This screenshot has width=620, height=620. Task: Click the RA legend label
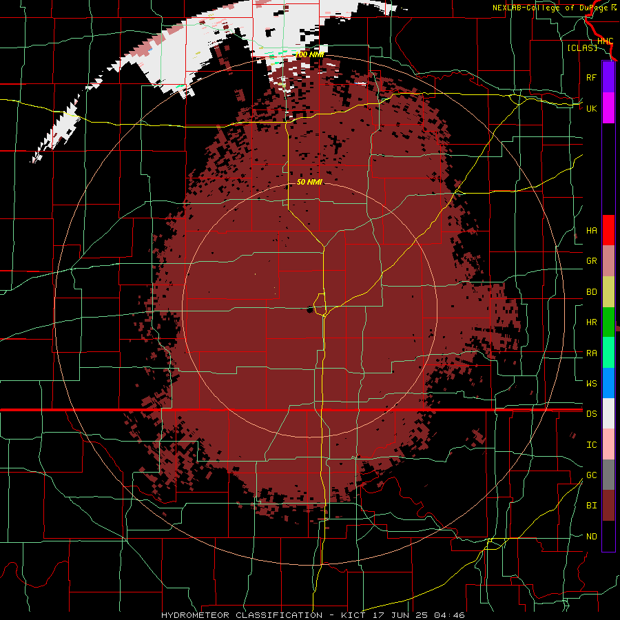click(591, 353)
